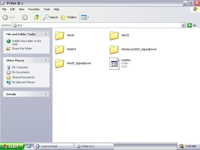Viewport: 200px width, 150px height.
Task: Open the Tools menu
Action: (47, 9)
